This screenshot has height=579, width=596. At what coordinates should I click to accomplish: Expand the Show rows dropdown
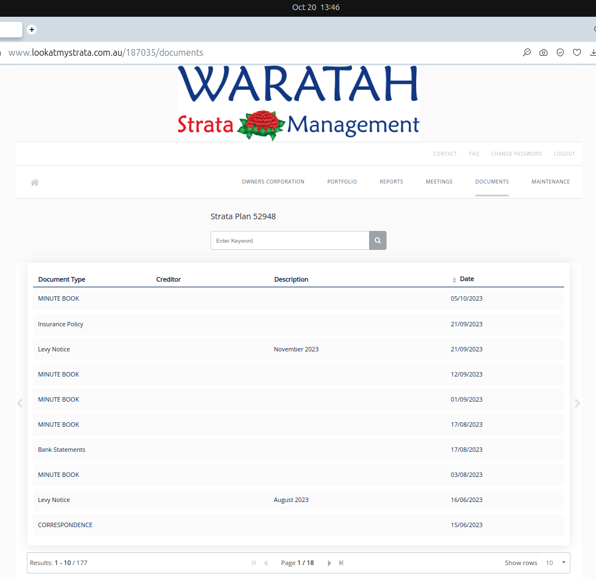pos(556,563)
